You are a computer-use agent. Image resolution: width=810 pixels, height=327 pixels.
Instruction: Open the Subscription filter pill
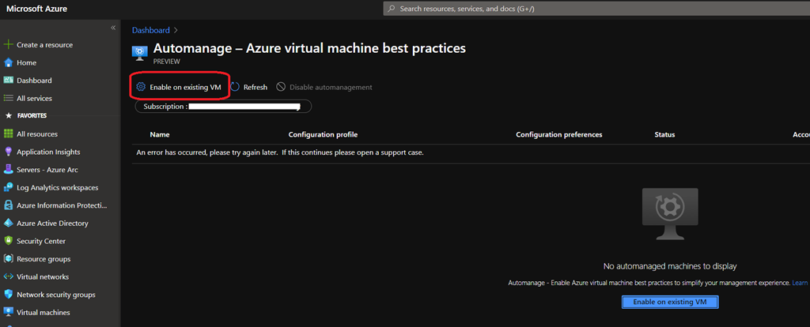(223, 106)
